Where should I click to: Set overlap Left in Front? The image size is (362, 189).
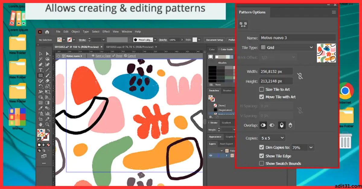263,125
